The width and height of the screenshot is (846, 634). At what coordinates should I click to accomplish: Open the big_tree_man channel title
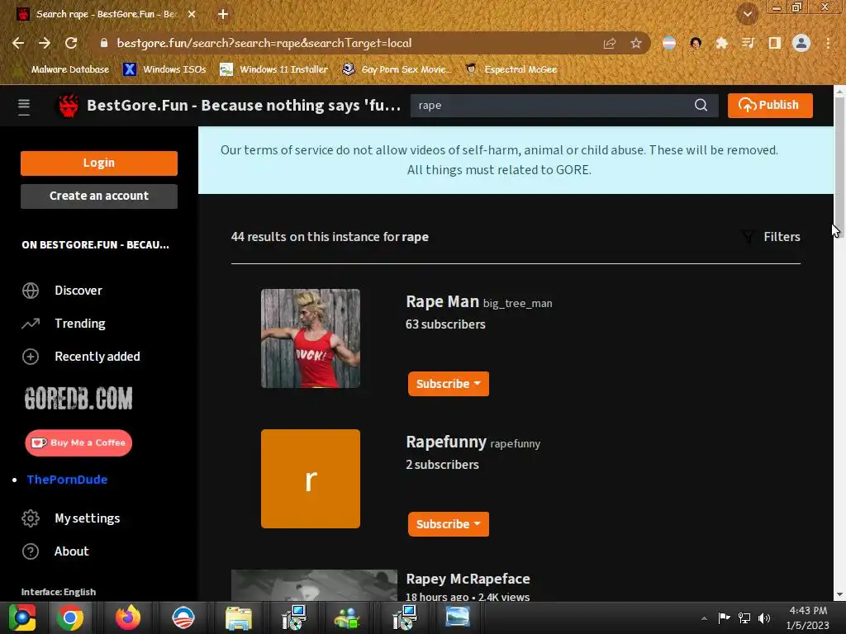coord(442,301)
